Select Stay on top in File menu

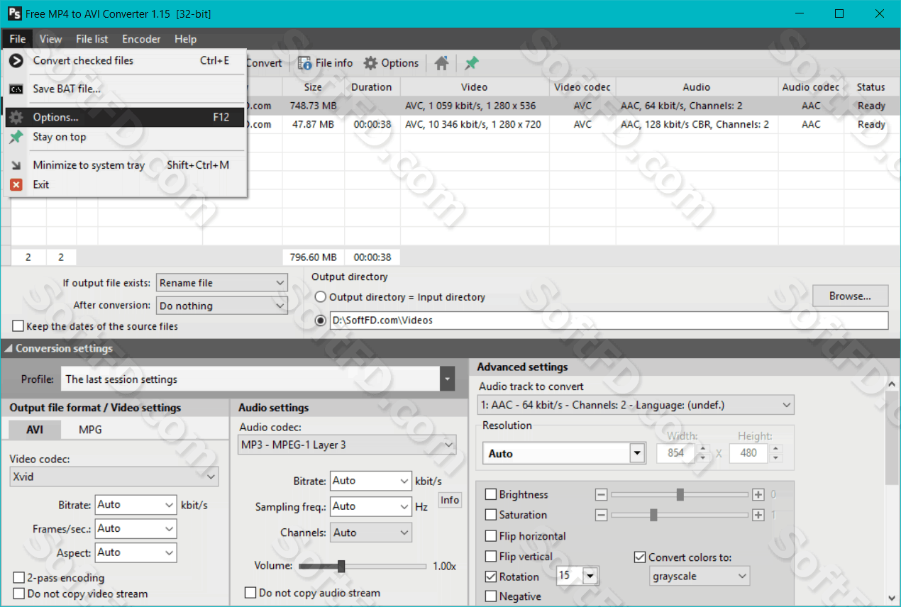[125, 137]
